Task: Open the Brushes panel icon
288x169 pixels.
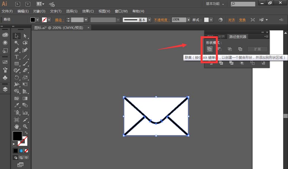Action: click(5, 70)
